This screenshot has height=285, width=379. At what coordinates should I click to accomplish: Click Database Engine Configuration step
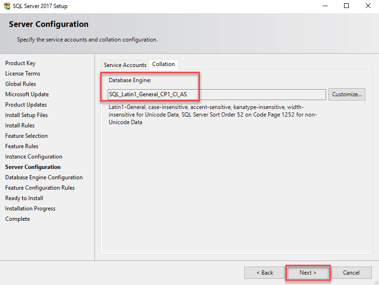(x=44, y=177)
